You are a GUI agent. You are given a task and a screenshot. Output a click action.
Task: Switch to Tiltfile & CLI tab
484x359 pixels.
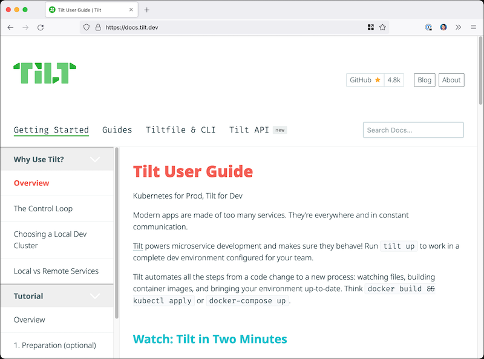click(x=180, y=130)
